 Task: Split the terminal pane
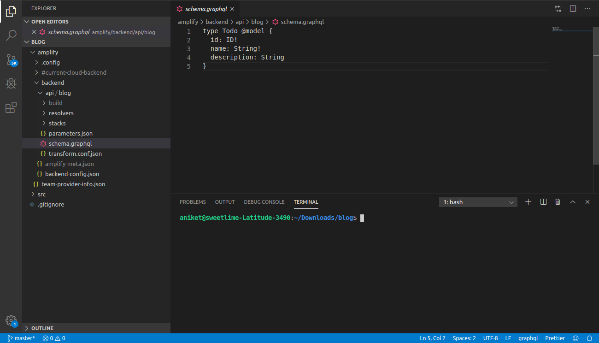tap(543, 202)
